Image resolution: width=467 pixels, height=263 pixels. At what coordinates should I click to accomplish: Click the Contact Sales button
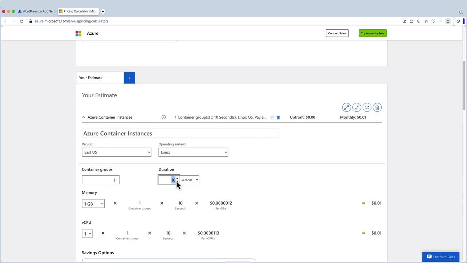pos(337,33)
